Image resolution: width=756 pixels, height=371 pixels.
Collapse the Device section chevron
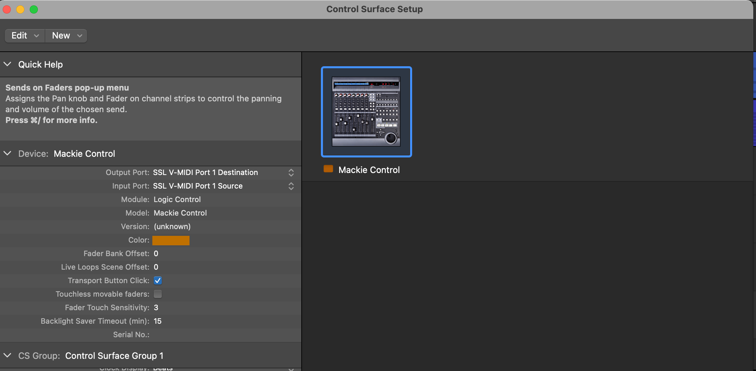[x=7, y=153]
